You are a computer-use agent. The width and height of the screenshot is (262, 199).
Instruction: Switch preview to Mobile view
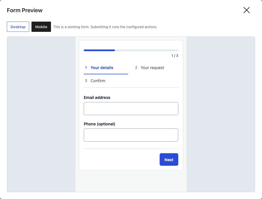point(41,27)
